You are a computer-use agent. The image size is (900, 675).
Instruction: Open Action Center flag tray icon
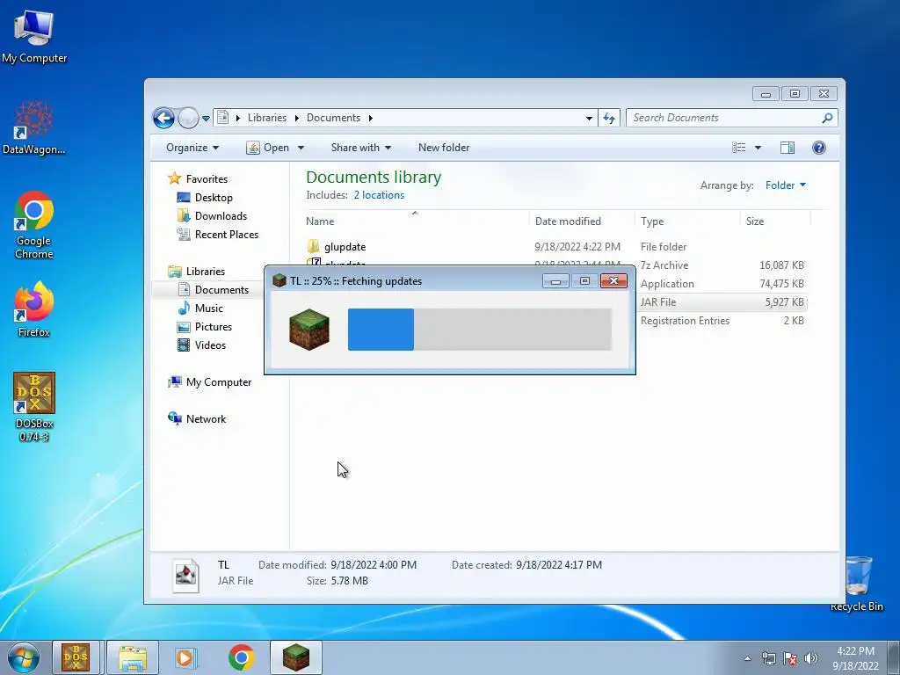(790, 658)
